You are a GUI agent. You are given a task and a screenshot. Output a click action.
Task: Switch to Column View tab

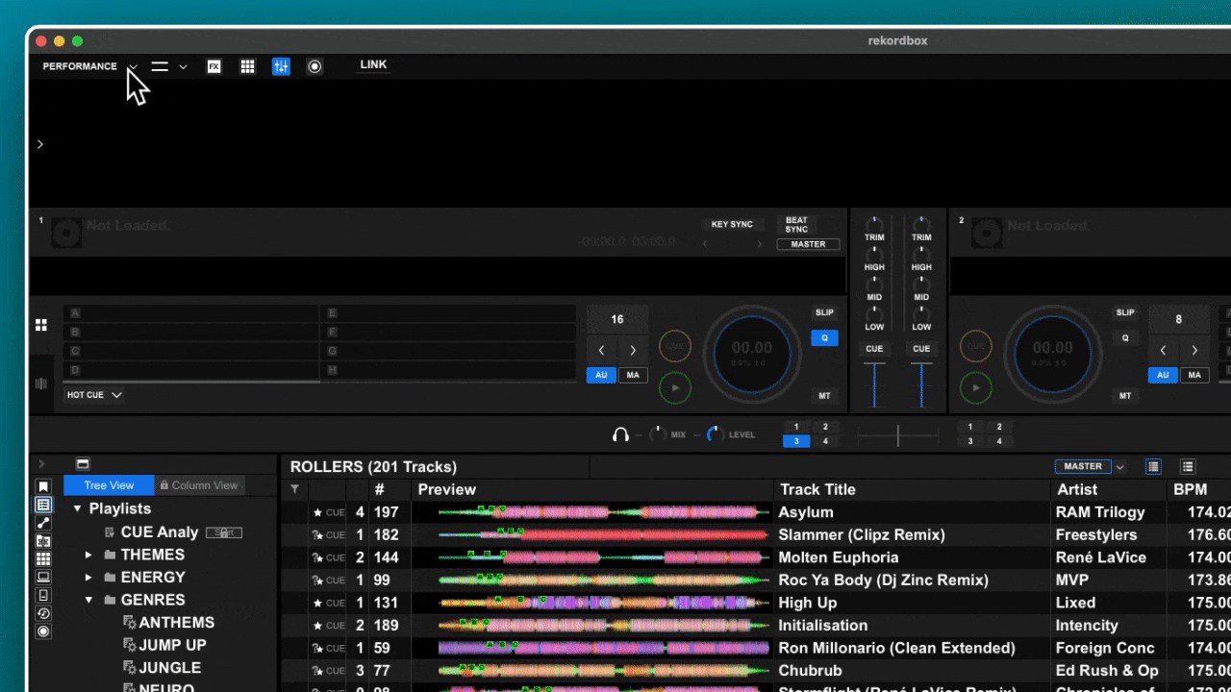[199, 485]
